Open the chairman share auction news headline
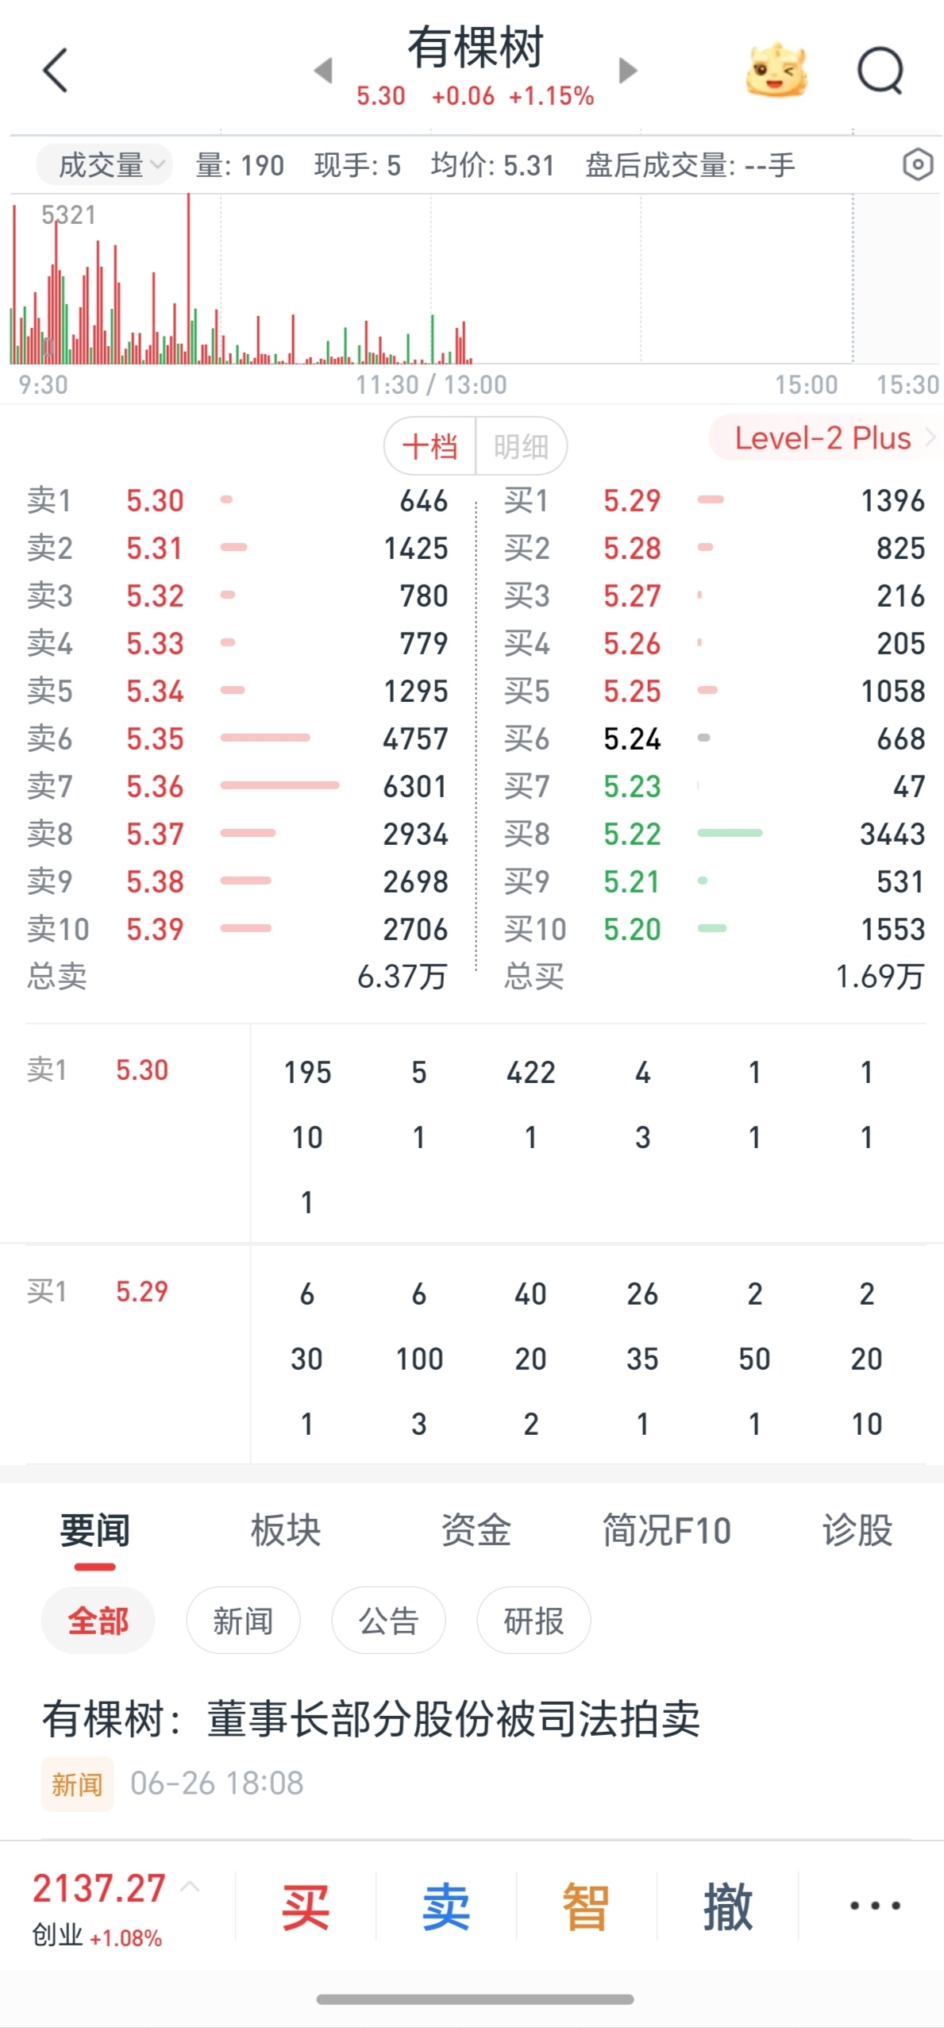This screenshot has height=2028, width=944. [x=371, y=1719]
